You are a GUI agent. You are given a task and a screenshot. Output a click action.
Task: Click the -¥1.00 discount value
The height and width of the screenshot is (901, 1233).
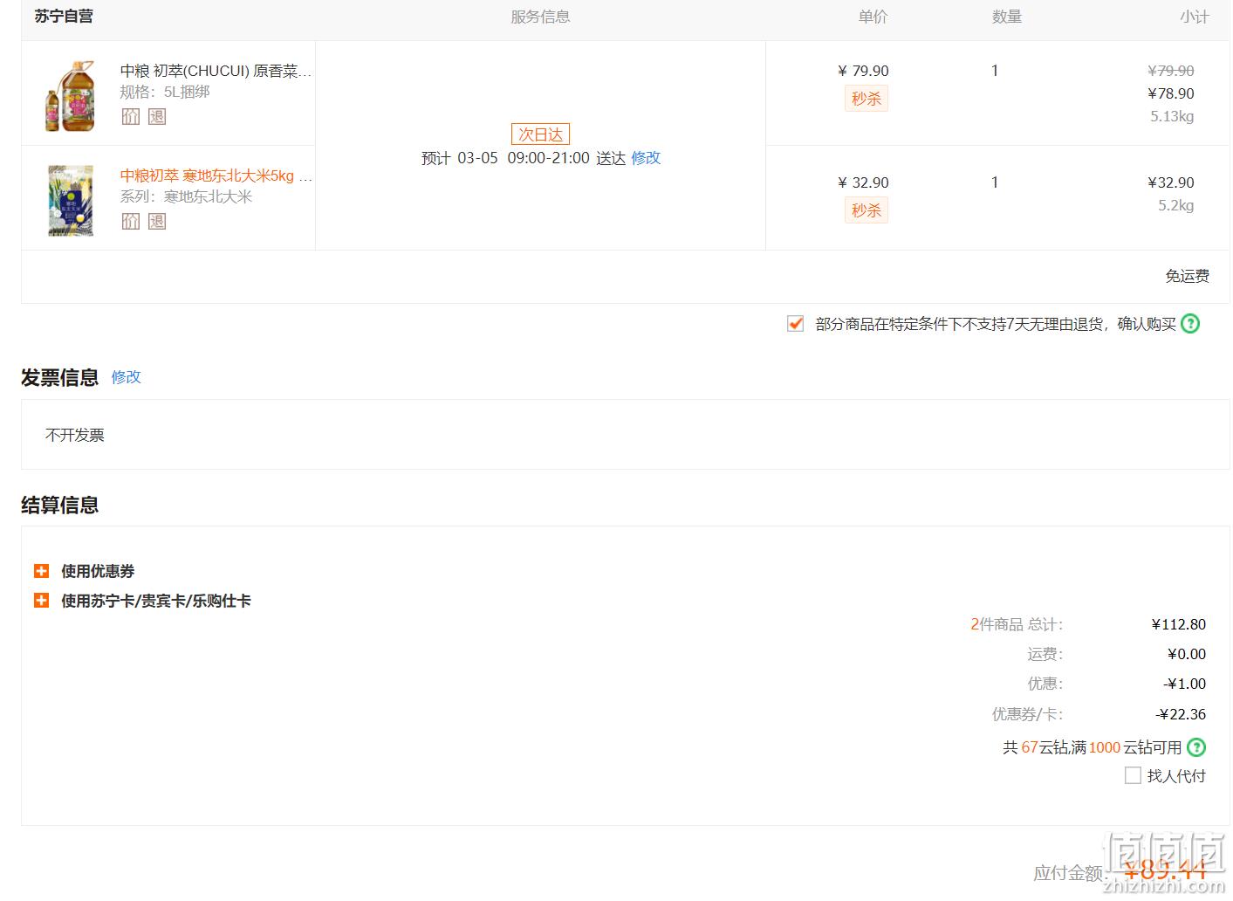(1185, 684)
